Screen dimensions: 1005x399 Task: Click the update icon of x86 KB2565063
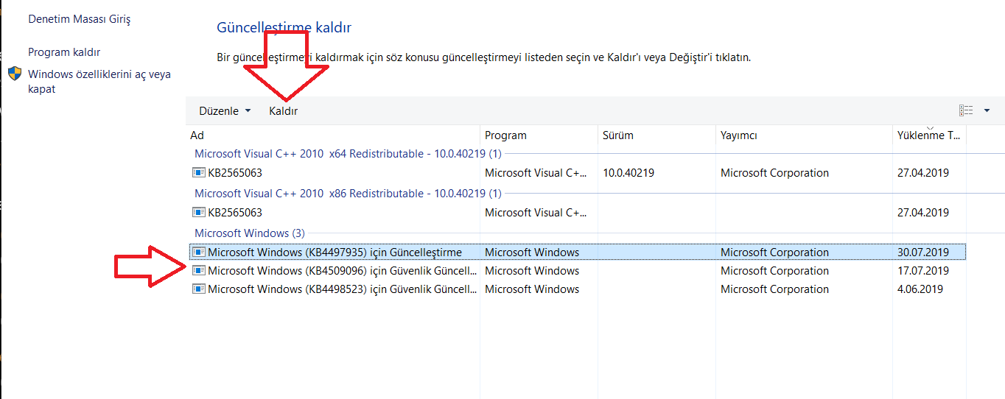[198, 213]
